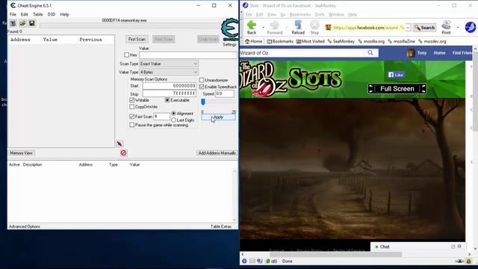Viewport: 478px width, 269px height.
Task: Click the Full Screen game button
Action: (397, 89)
